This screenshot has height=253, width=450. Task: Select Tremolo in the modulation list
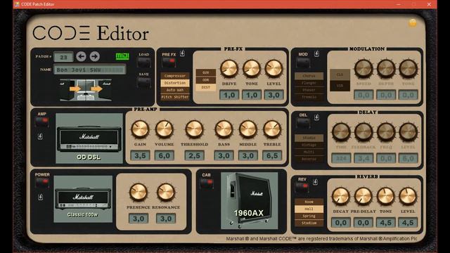pyautogui.click(x=309, y=97)
